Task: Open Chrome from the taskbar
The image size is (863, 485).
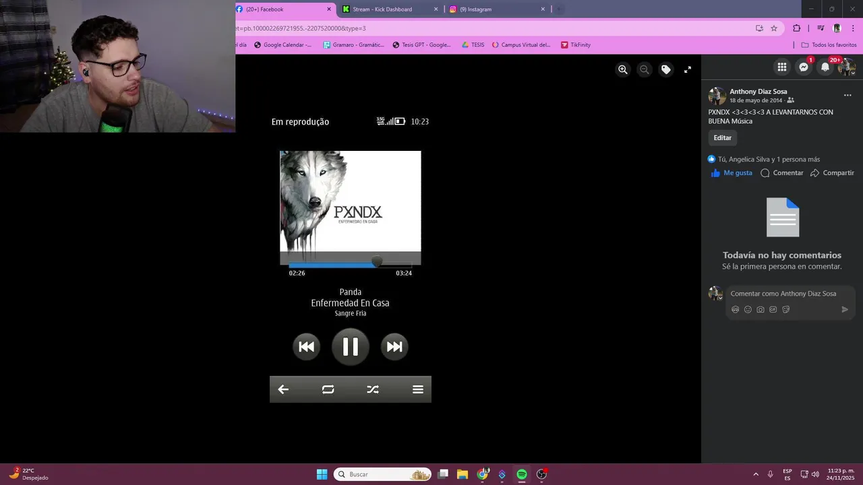Action: click(x=483, y=474)
